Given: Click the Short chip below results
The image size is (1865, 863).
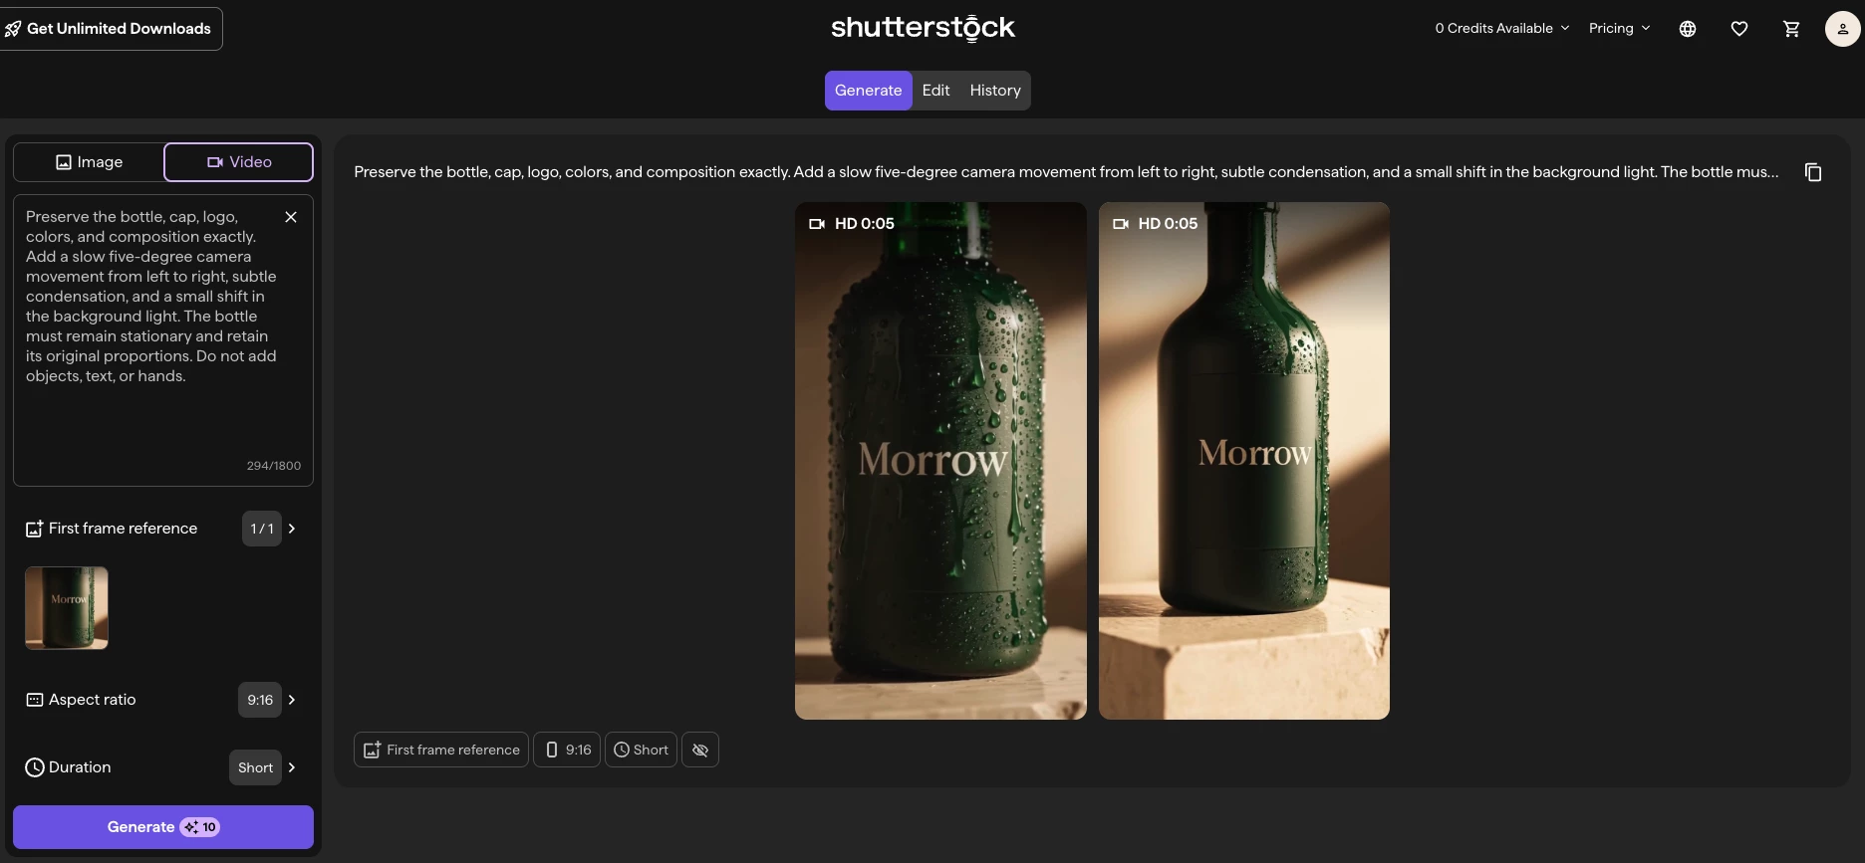Looking at the screenshot, I should pos(641,750).
